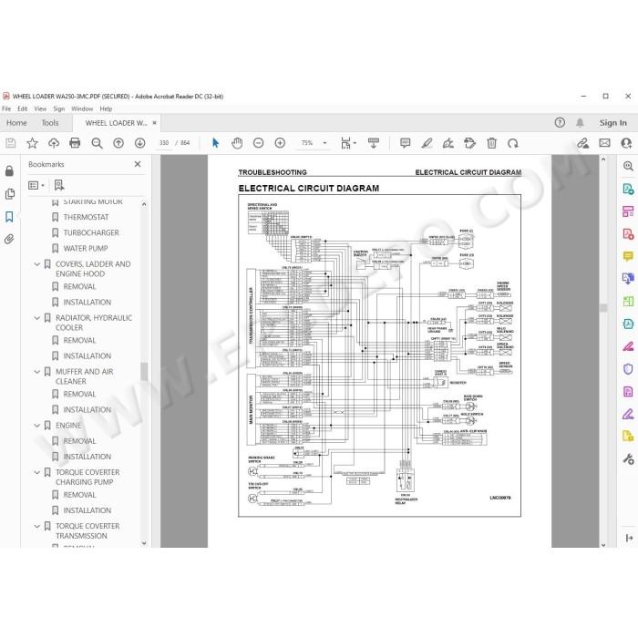Print the document using printer icon
Viewport: 638px width, 638px height.
(75, 143)
